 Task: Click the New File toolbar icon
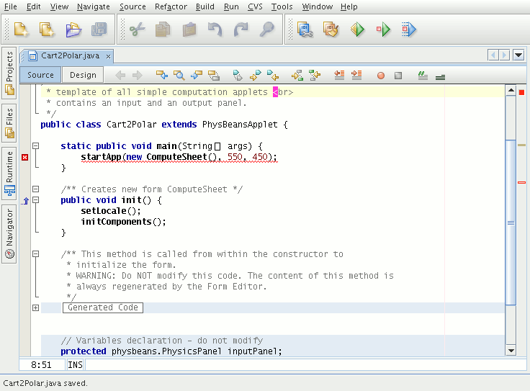pyautogui.click(x=48, y=30)
